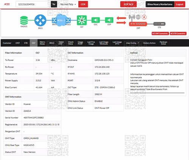The image size is (189, 160).
Task: Click the gray STB device icon
Action: coord(160,24)
